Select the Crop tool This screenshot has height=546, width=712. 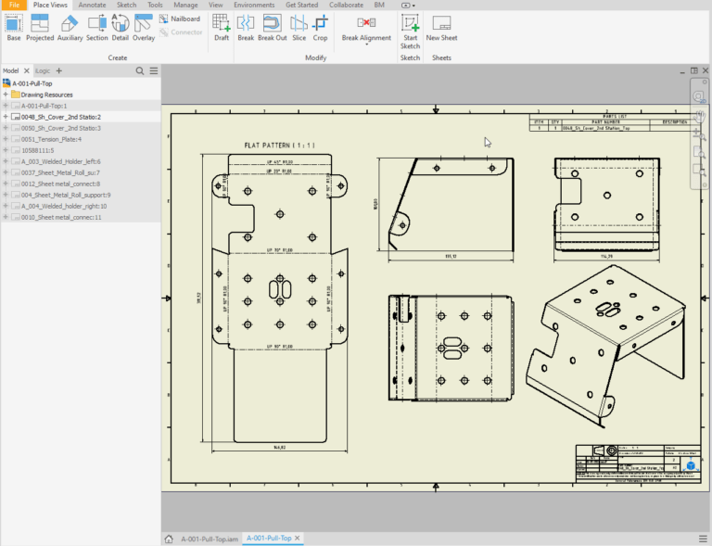tap(320, 28)
